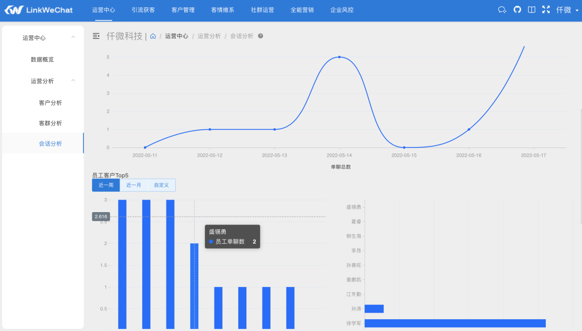Open 全能营销 top menu
Viewport: 582px width, 331px height.
(302, 10)
